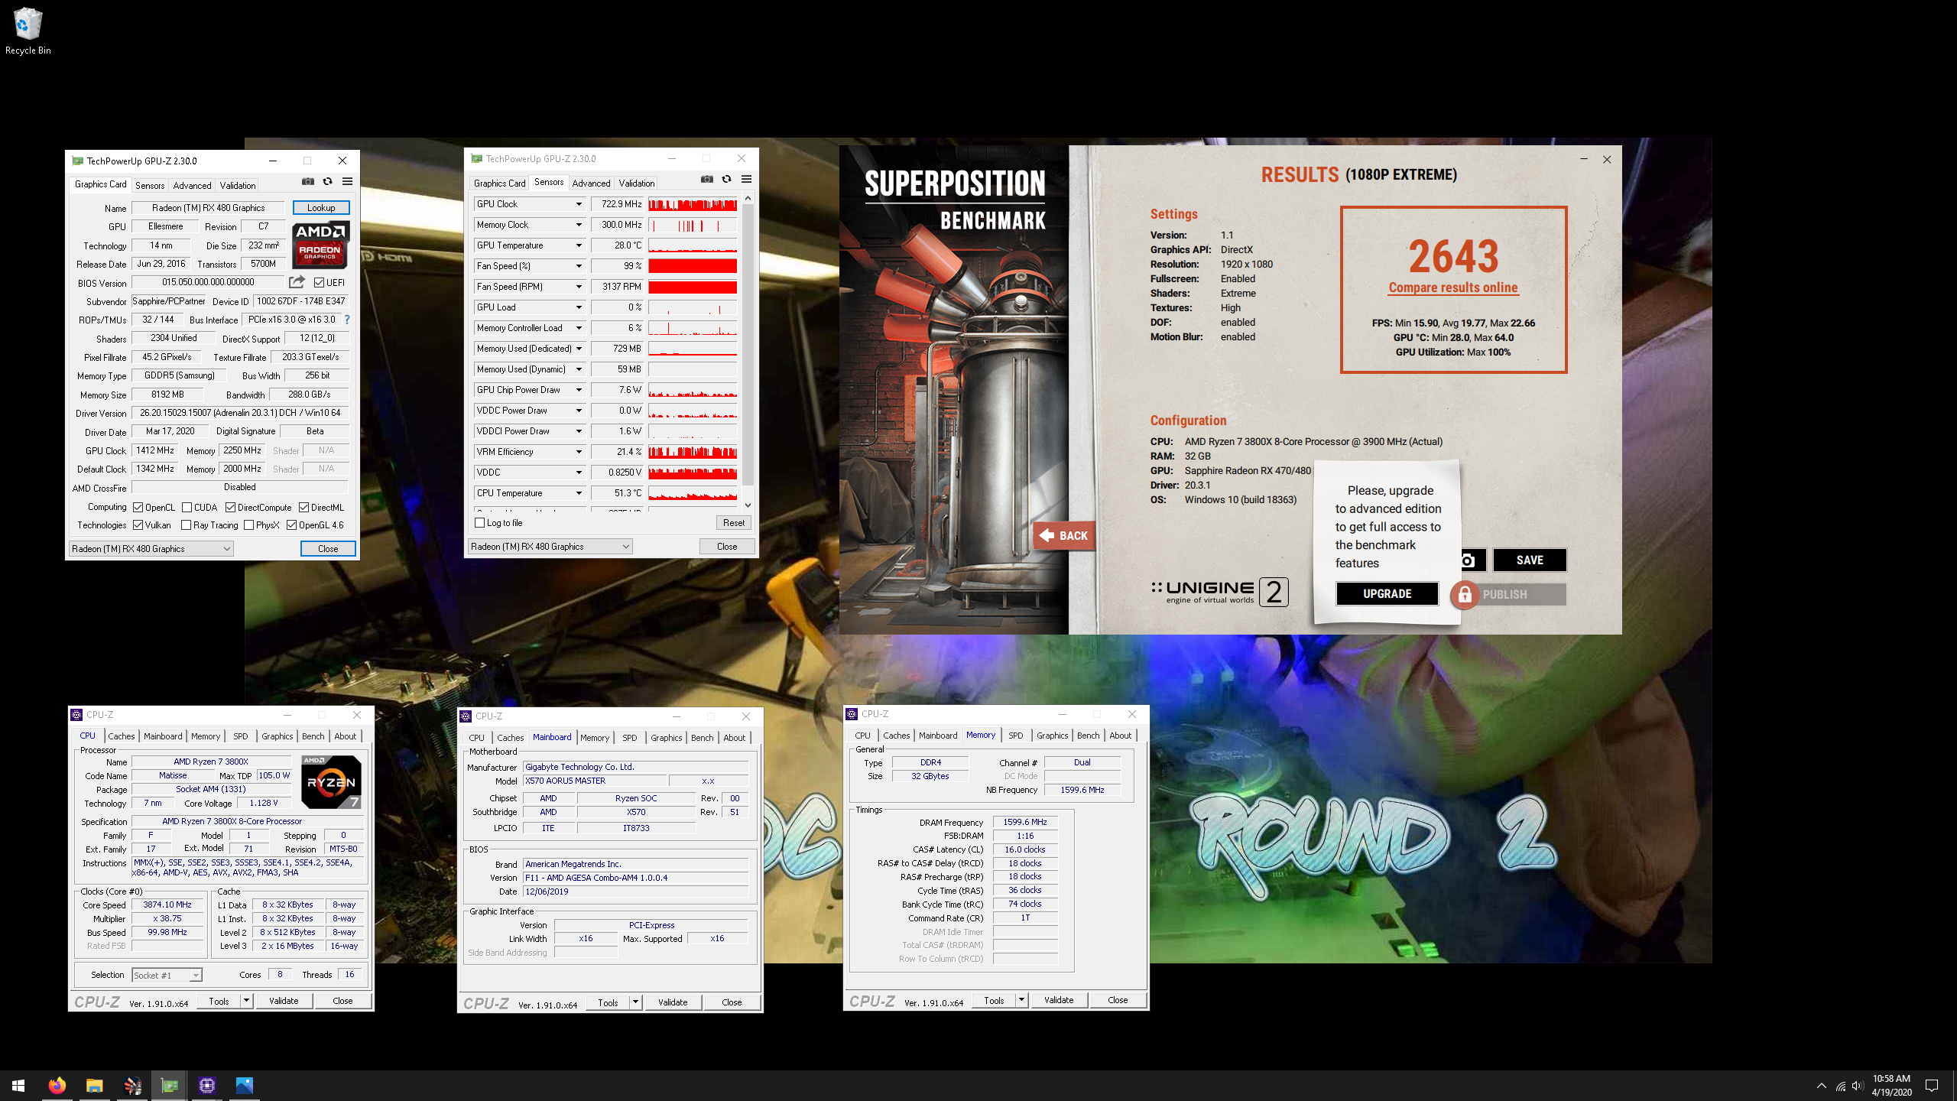Click the Lookup button in GPU-Z

[x=321, y=207]
